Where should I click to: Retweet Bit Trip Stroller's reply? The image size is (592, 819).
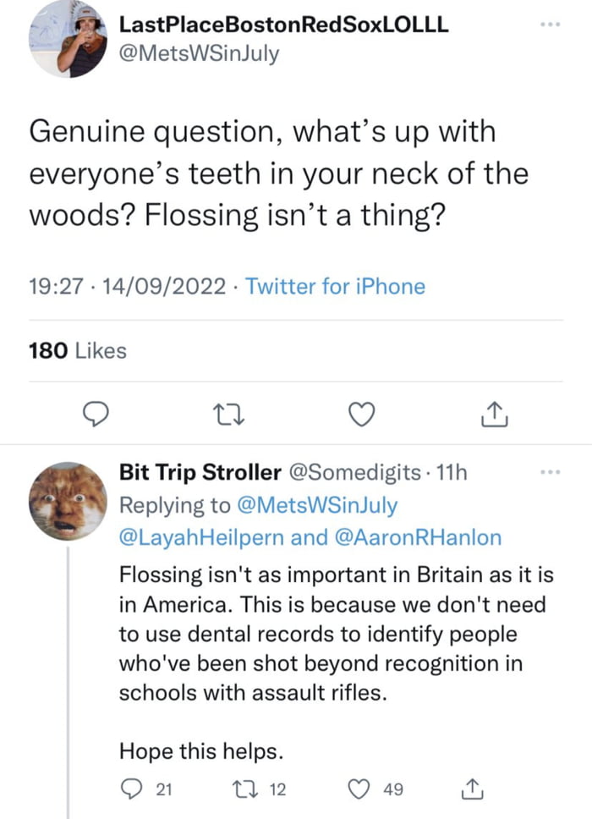[245, 789]
